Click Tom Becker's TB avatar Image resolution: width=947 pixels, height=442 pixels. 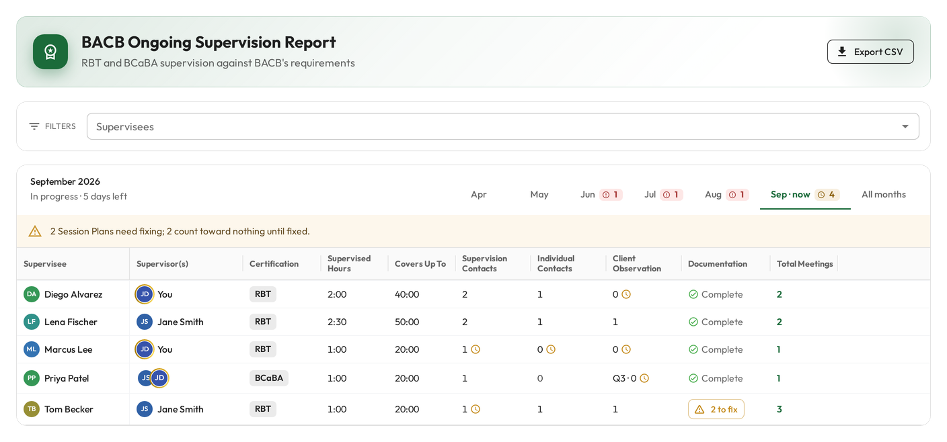tap(32, 409)
